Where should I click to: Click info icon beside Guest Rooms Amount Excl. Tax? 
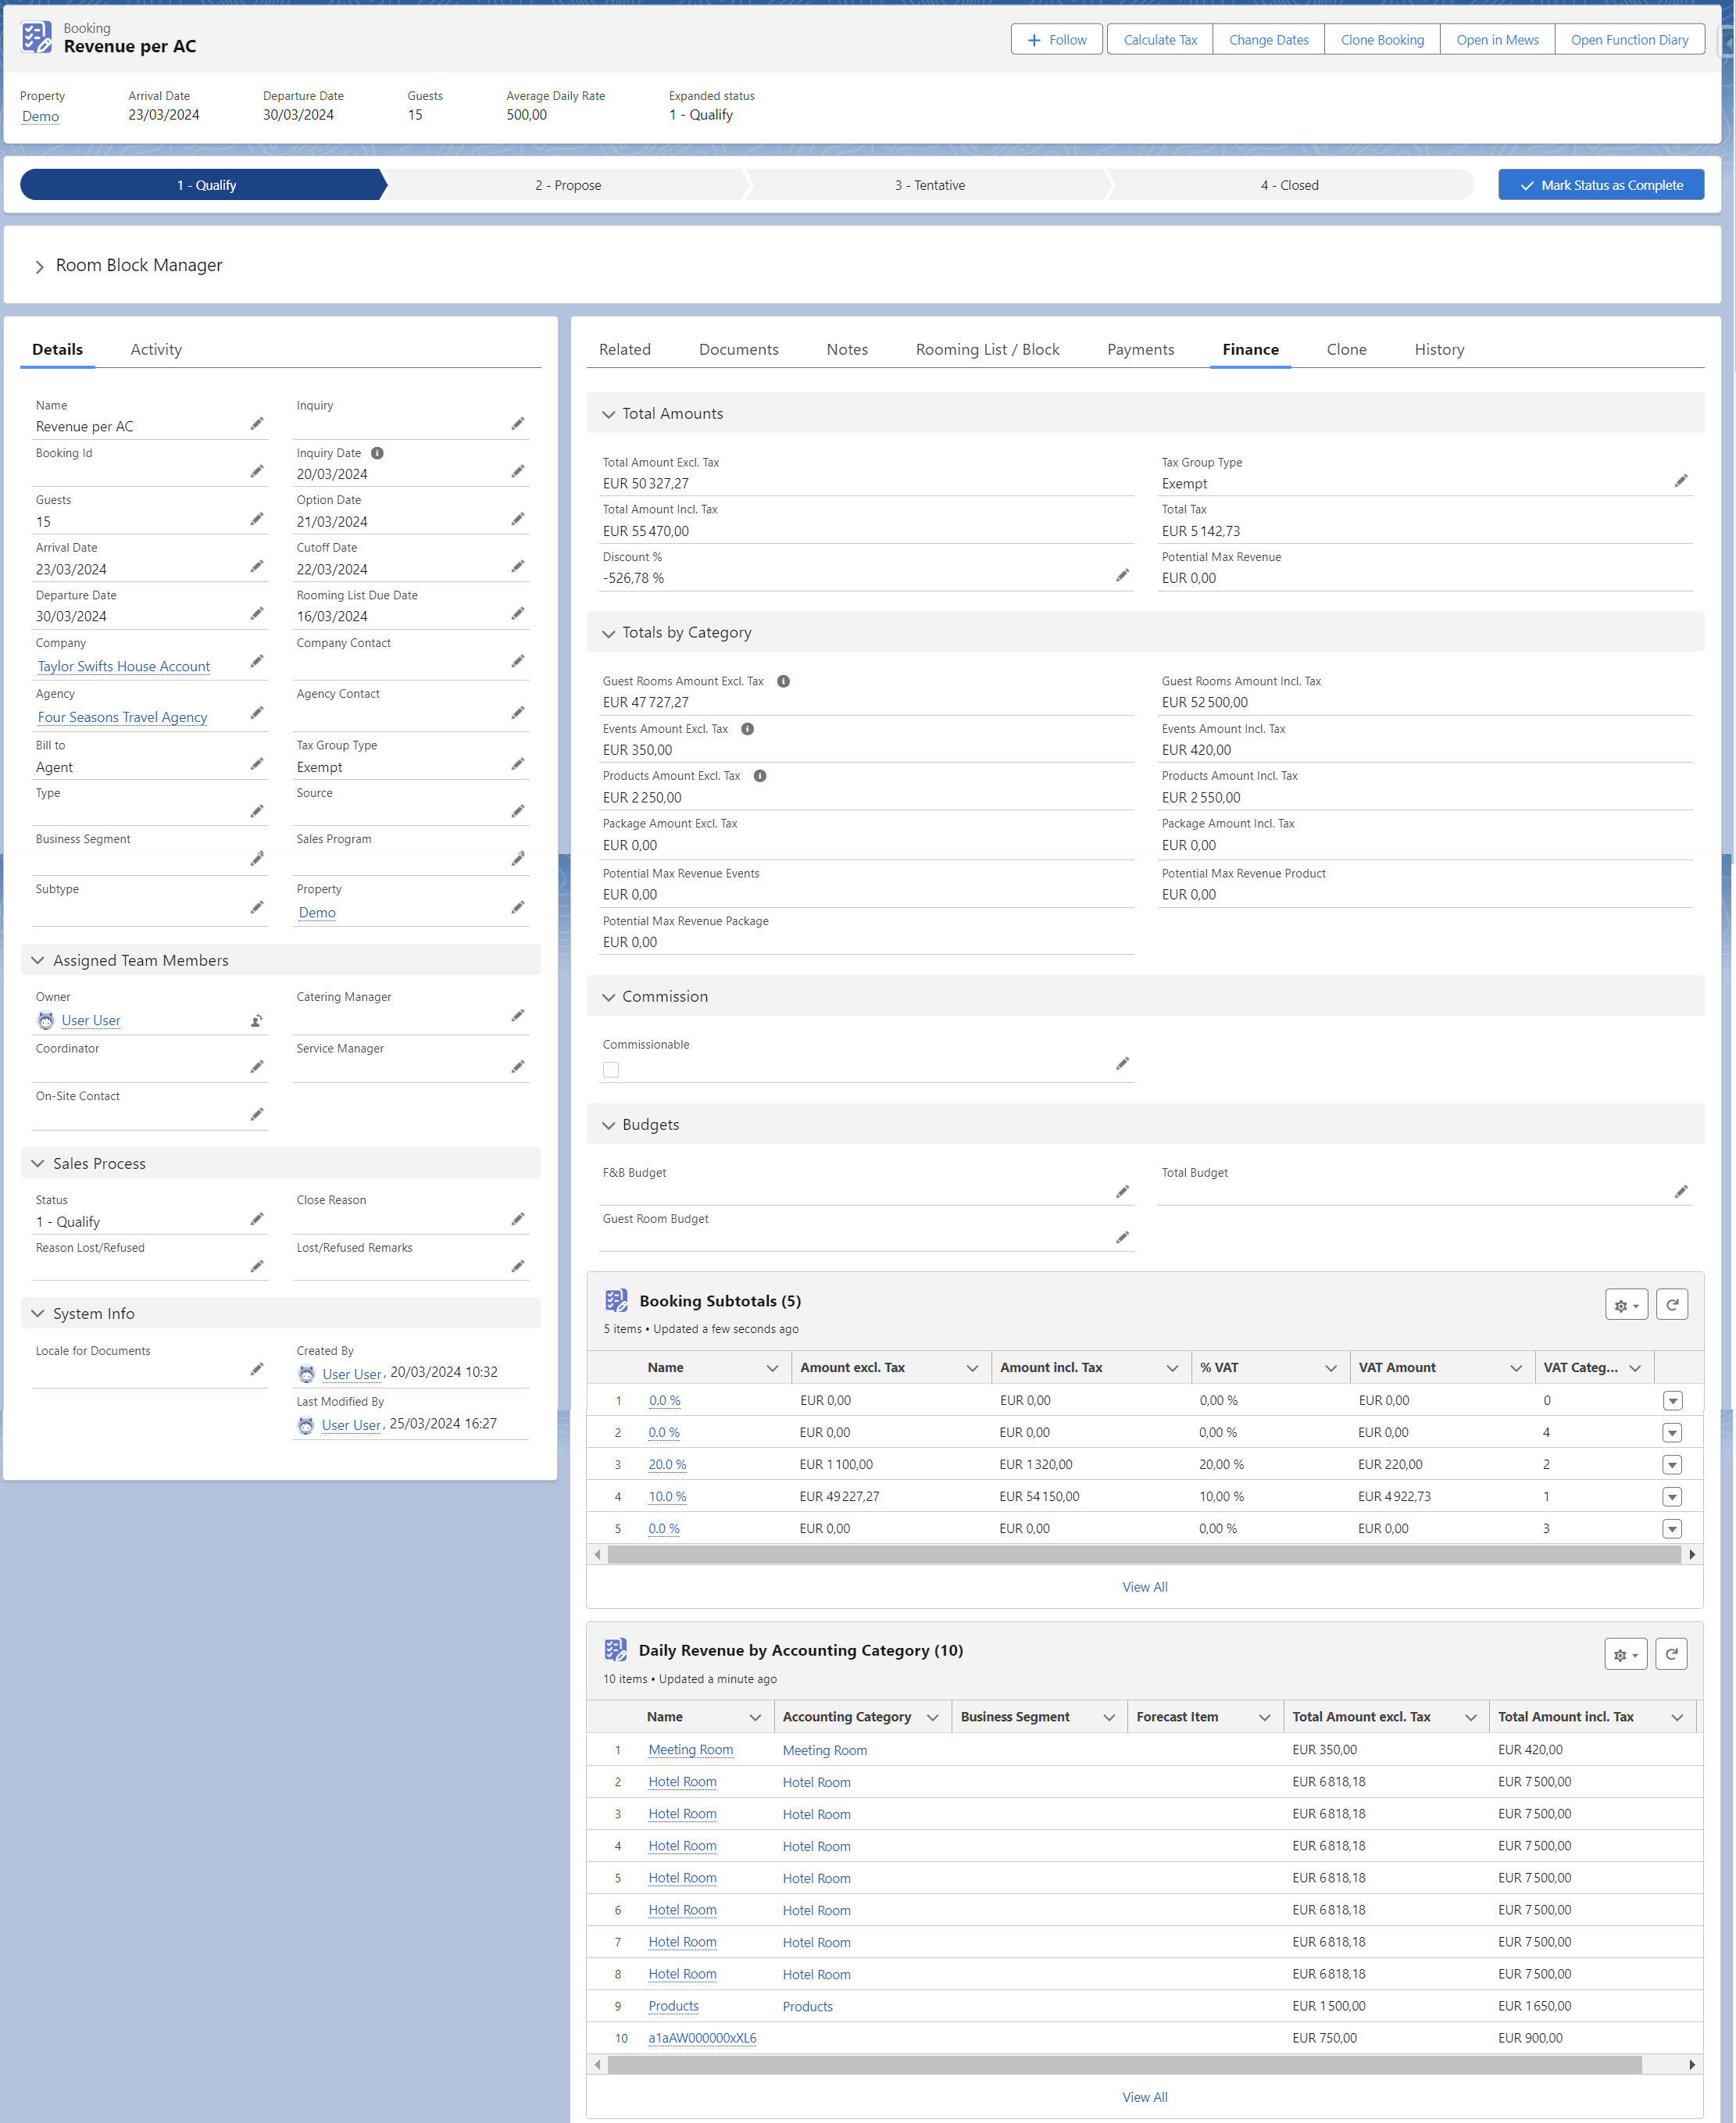[x=783, y=682]
